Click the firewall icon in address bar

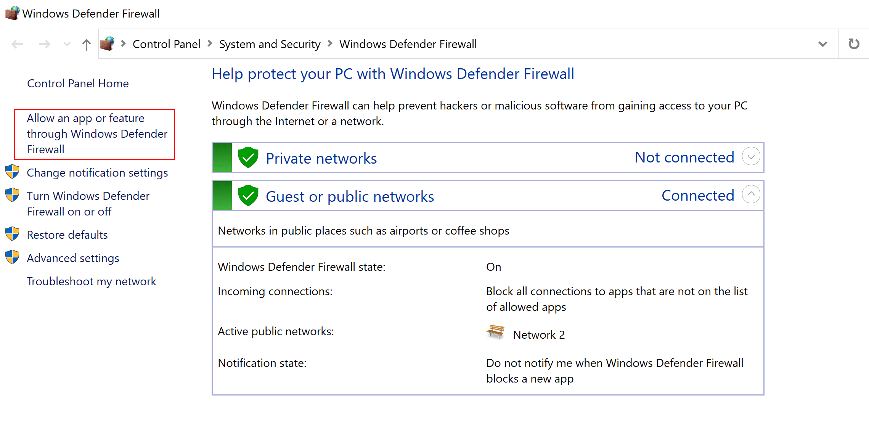(x=108, y=44)
